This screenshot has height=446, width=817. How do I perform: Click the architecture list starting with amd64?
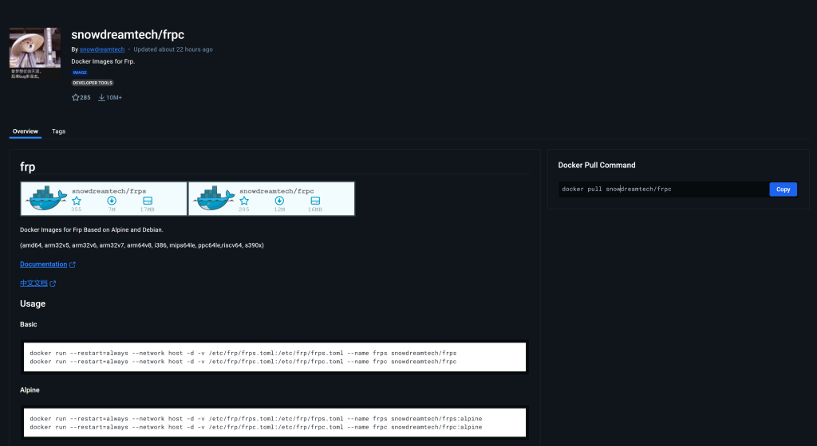click(x=142, y=245)
